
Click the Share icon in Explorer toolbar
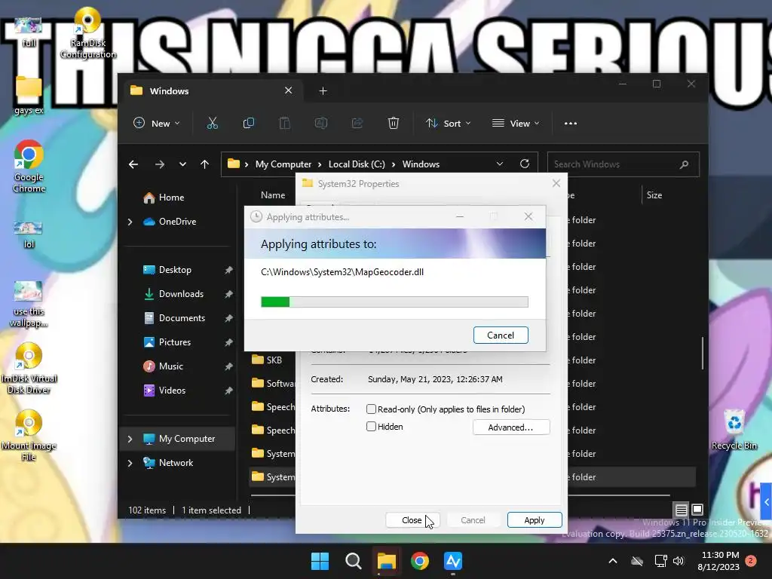pyautogui.click(x=357, y=123)
